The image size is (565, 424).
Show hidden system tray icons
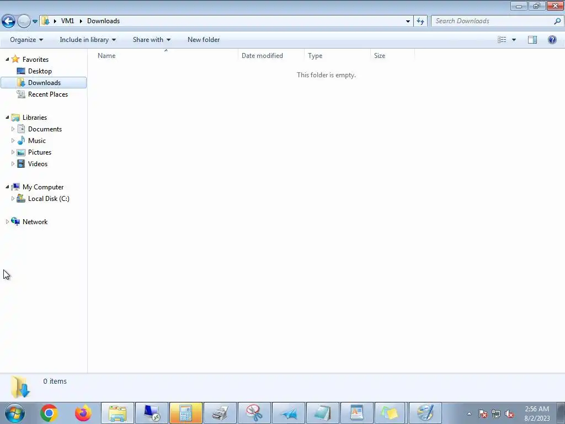tap(469, 414)
